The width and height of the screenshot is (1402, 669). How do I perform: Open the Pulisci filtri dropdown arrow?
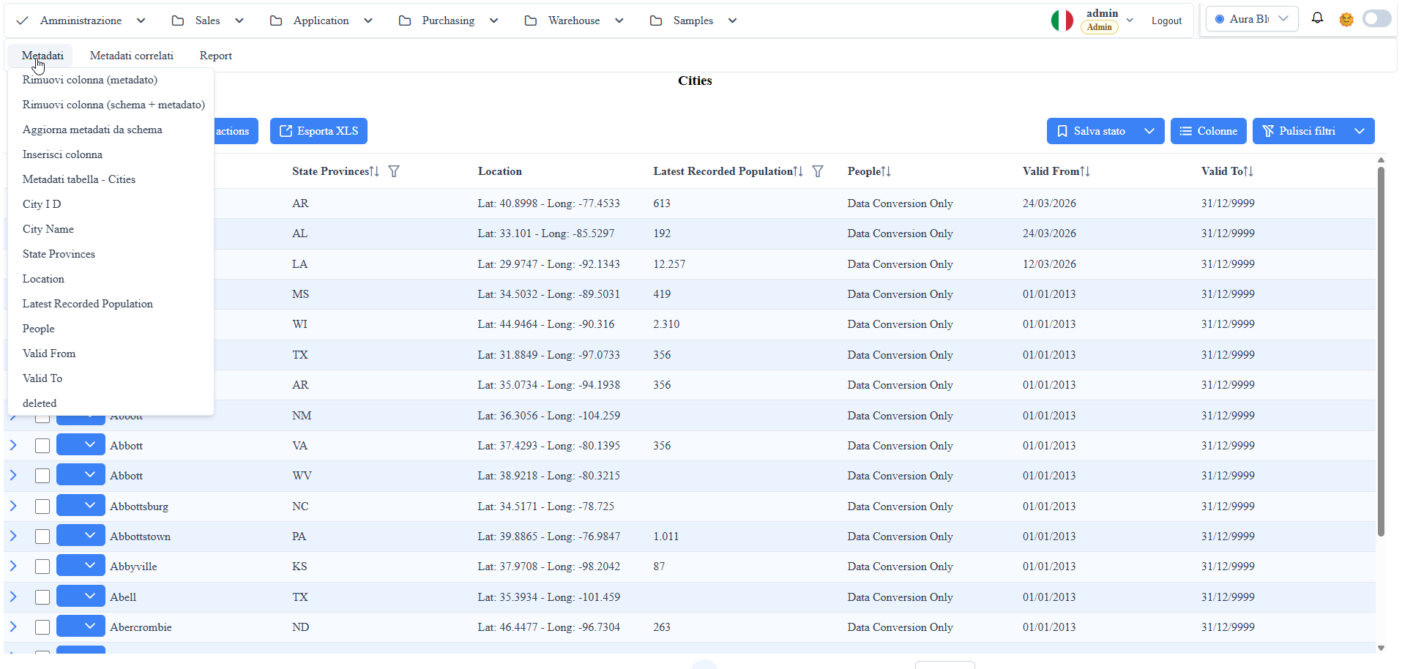click(1360, 131)
